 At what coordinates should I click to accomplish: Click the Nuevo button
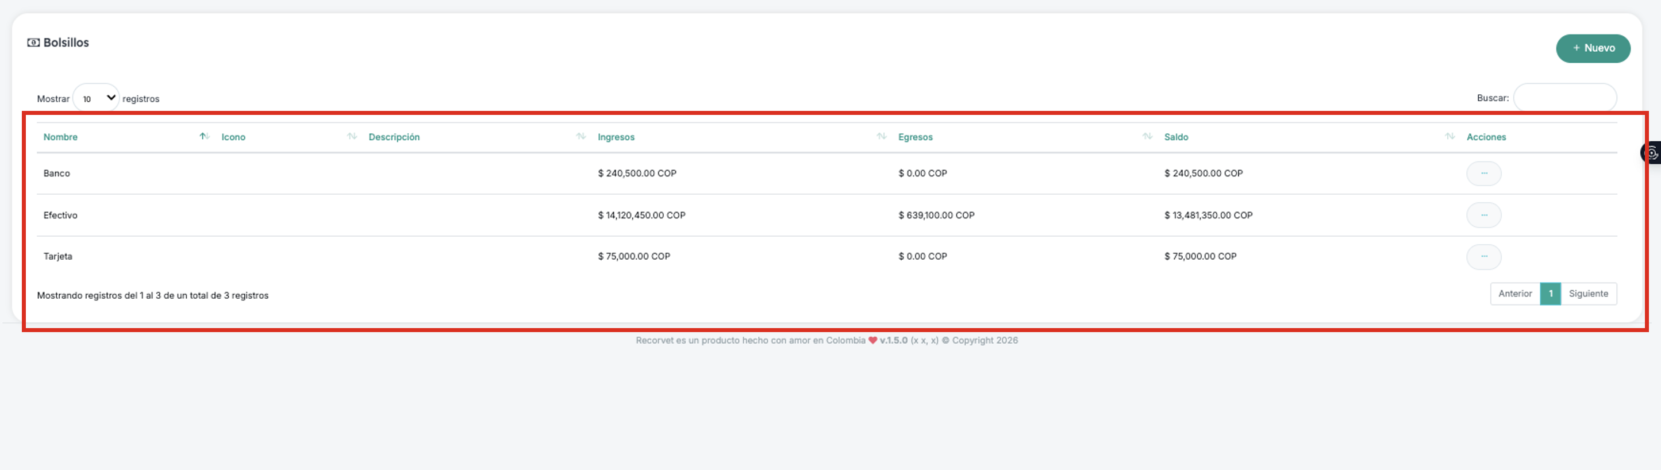coord(1593,48)
